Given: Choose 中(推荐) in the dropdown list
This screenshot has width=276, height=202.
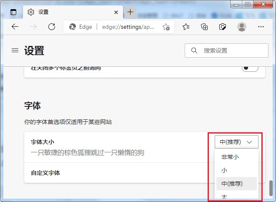Looking at the screenshot, I should pos(232,184).
